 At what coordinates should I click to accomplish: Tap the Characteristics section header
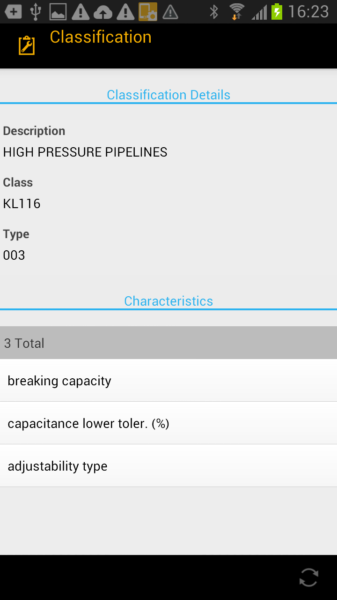pos(168,301)
